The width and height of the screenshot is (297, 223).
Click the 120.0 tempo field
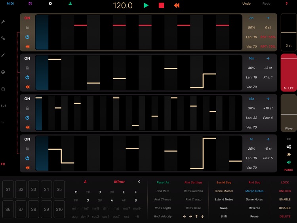pos(123,6)
